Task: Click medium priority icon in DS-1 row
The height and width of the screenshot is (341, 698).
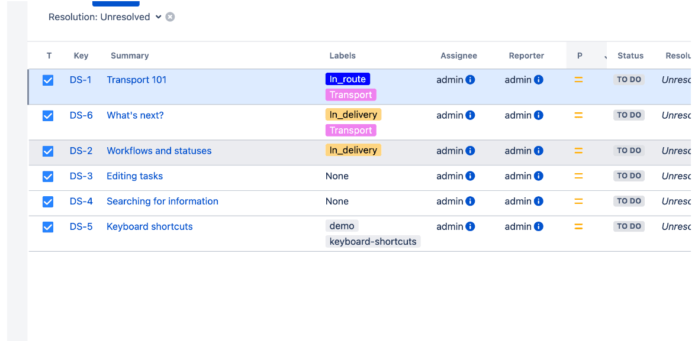Action: point(578,80)
